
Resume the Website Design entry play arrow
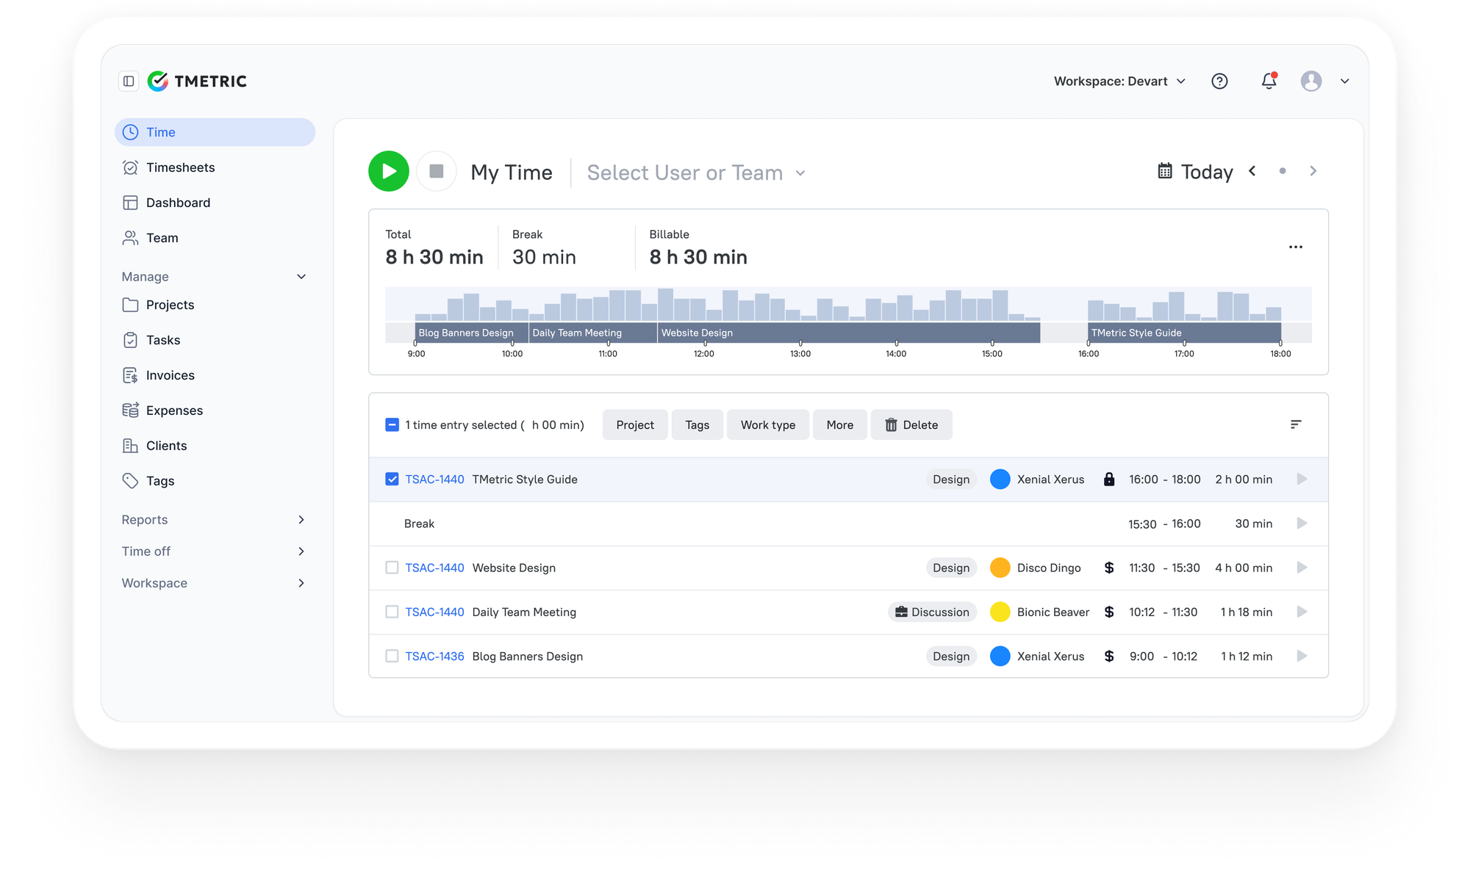(x=1302, y=568)
